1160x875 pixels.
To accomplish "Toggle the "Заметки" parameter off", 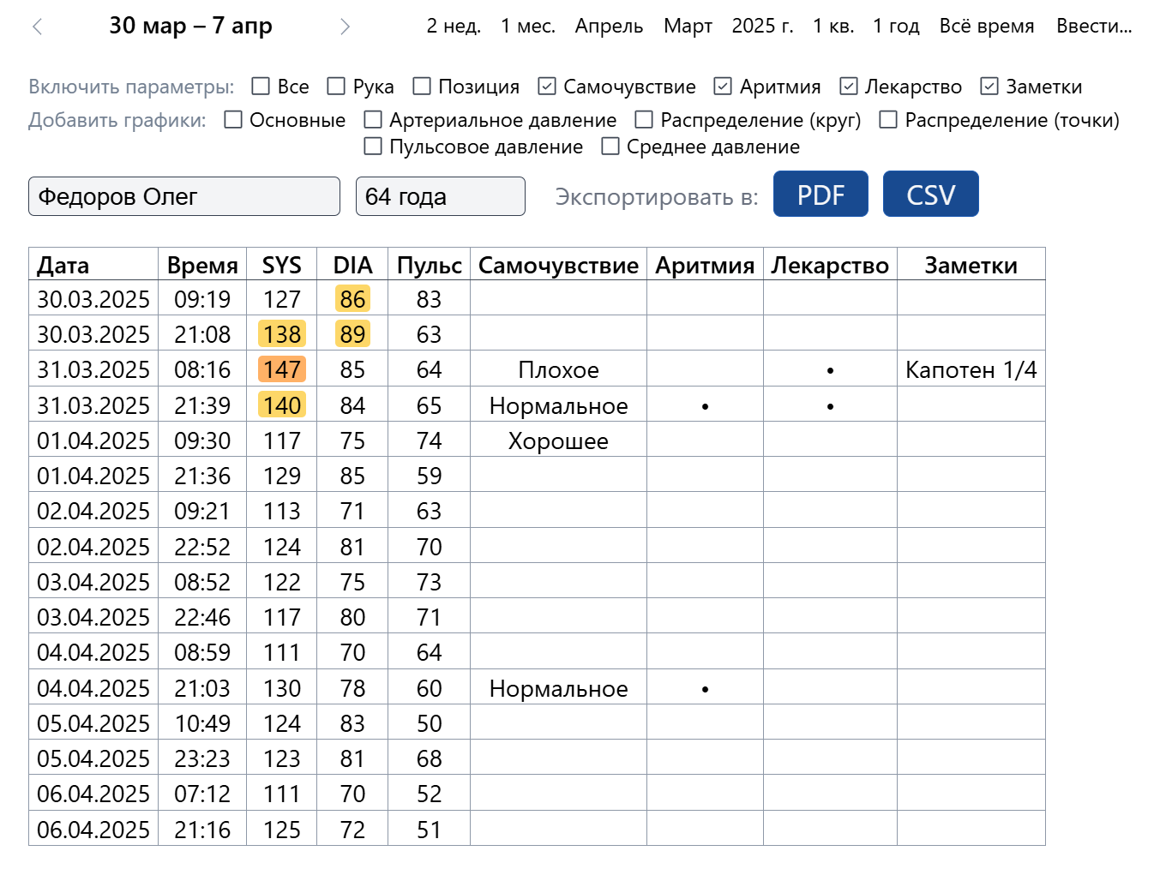I will click(x=989, y=86).
